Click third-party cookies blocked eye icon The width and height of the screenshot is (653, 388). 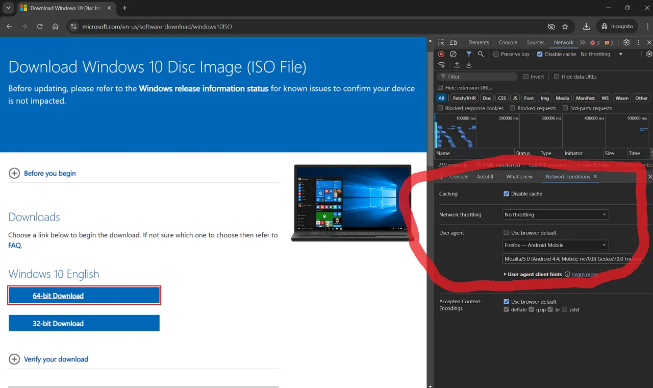[x=551, y=27]
